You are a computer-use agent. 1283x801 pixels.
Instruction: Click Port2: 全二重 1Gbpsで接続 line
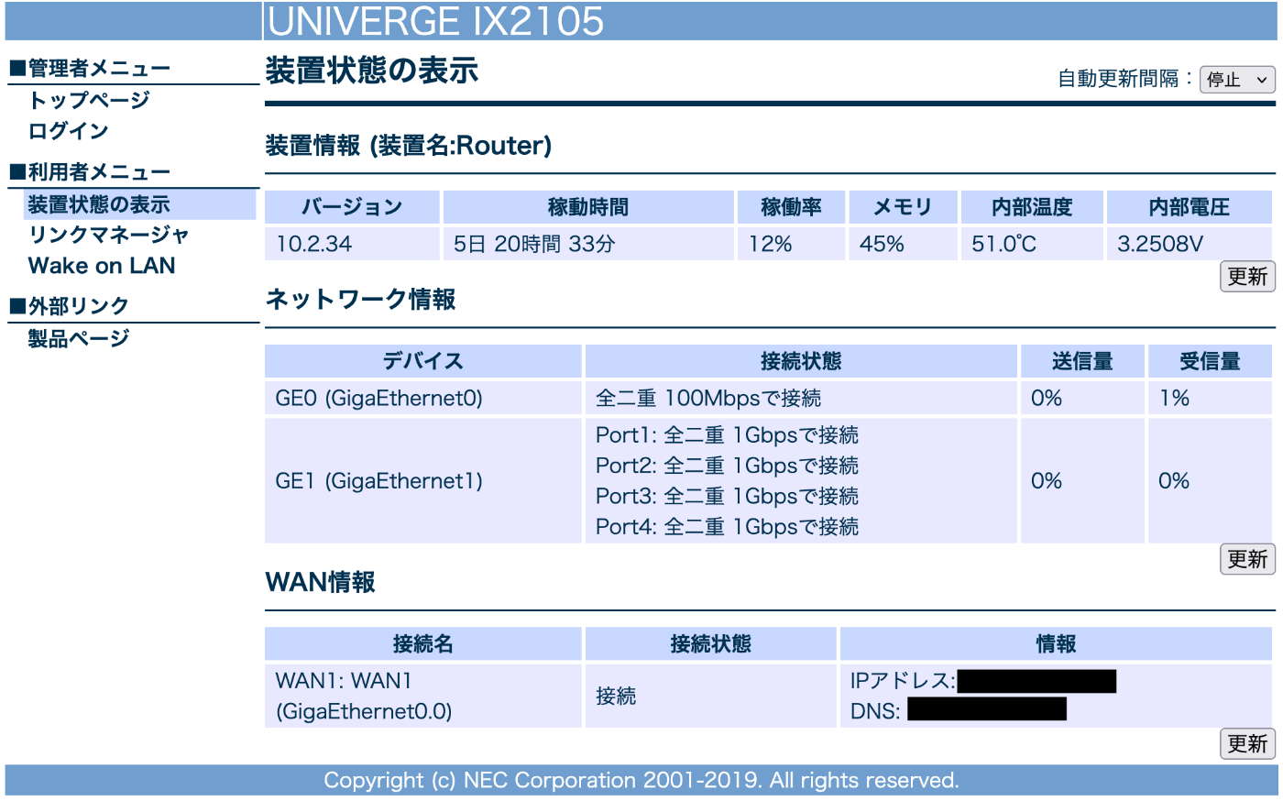[x=727, y=466]
